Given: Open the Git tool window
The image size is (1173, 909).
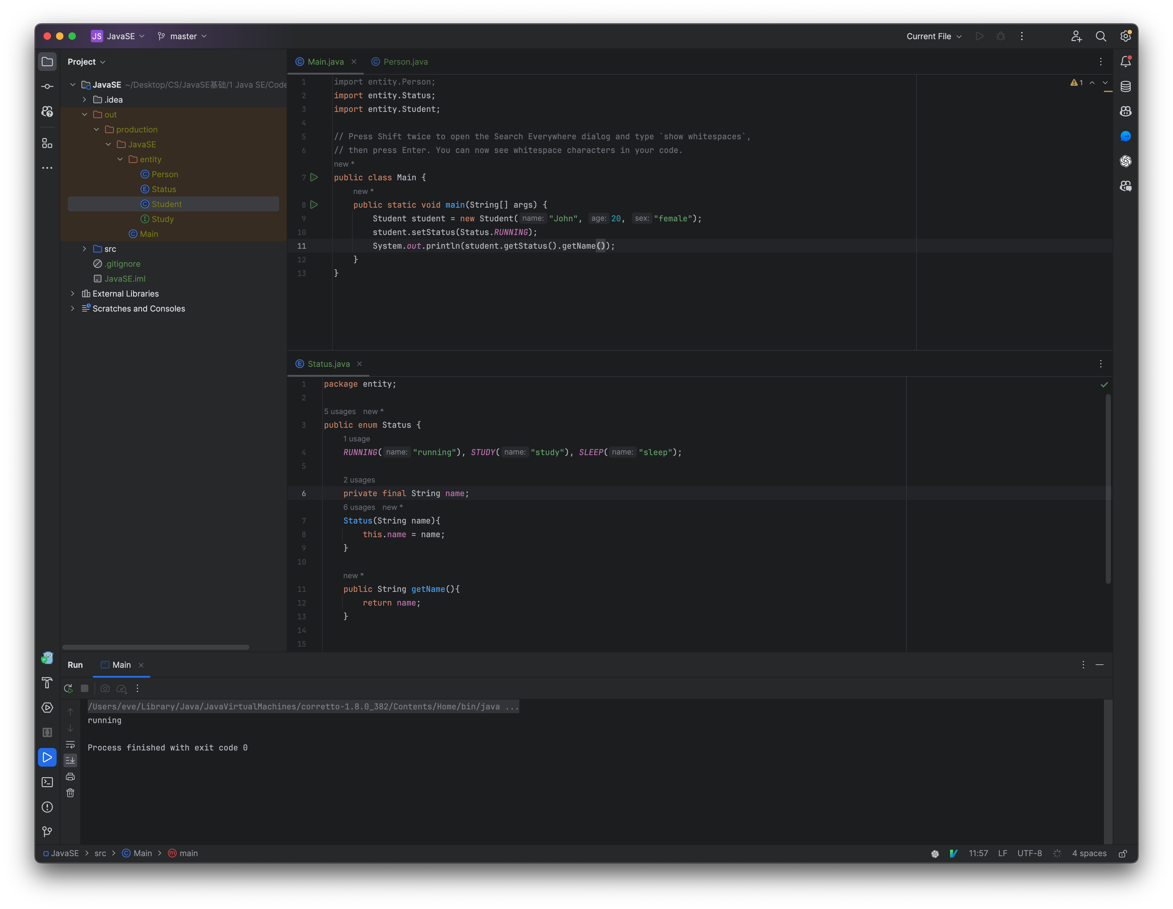Looking at the screenshot, I should 47,831.
